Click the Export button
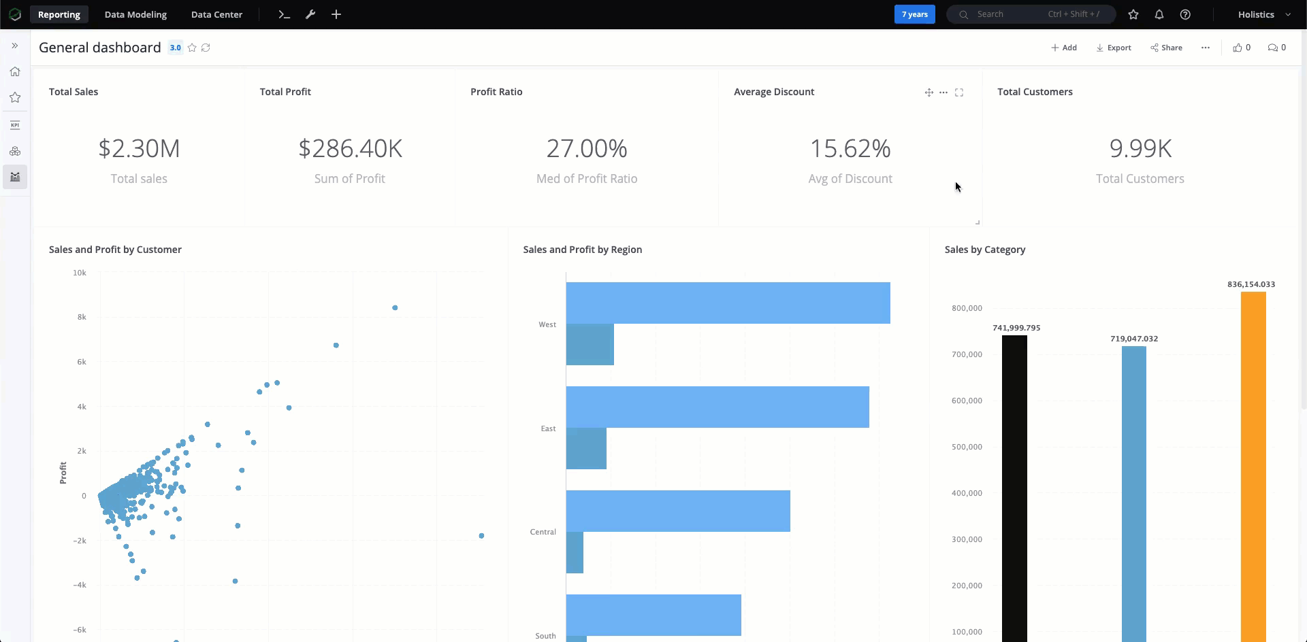Screen dimensions: 1307x642 click(x=1114, y=48)
